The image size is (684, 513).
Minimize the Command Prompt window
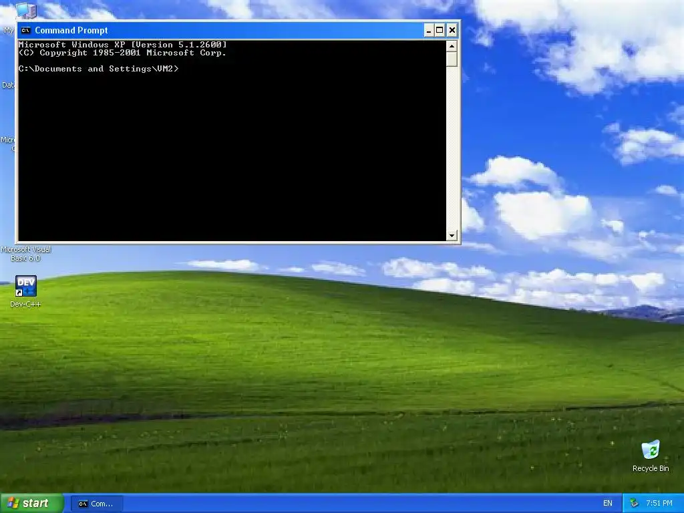(x=429, y=30)
